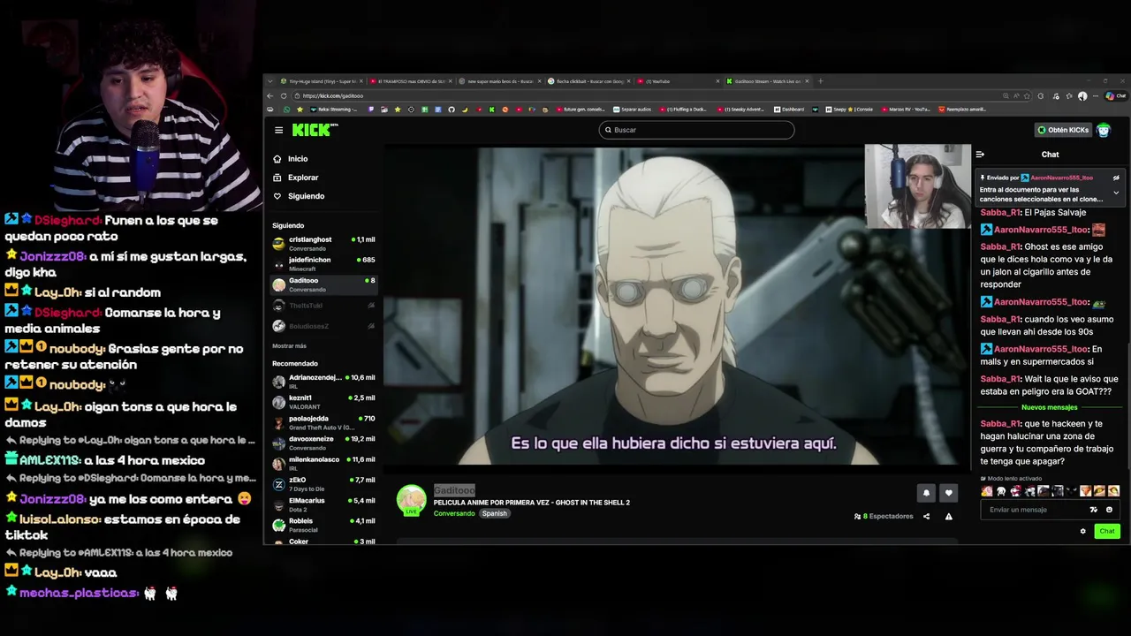
Task: Open offline channel TheItsTuki
Action: click(323, 306)
